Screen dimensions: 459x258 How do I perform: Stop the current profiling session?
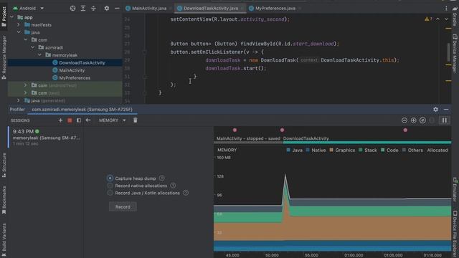point(70,120)
